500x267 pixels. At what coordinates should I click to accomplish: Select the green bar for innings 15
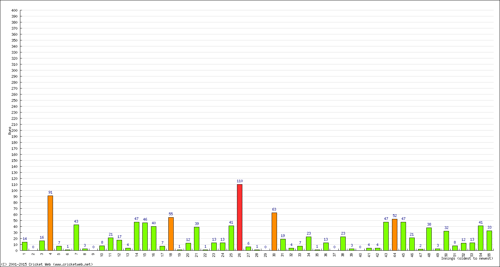[x=145, y=236]
